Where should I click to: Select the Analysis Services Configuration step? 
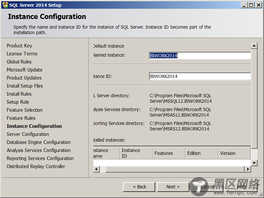[x=39, y=150]
